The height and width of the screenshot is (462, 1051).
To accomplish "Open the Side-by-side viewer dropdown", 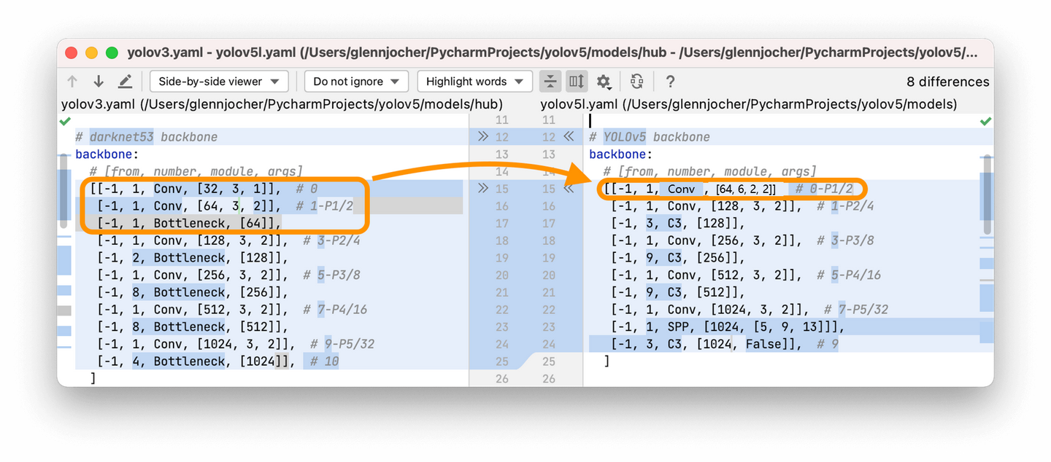I will (218, 81).
